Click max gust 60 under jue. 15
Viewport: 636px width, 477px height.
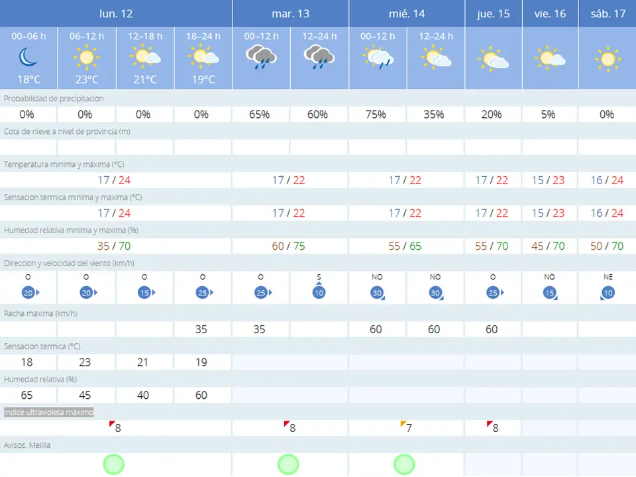coord(492,329)
